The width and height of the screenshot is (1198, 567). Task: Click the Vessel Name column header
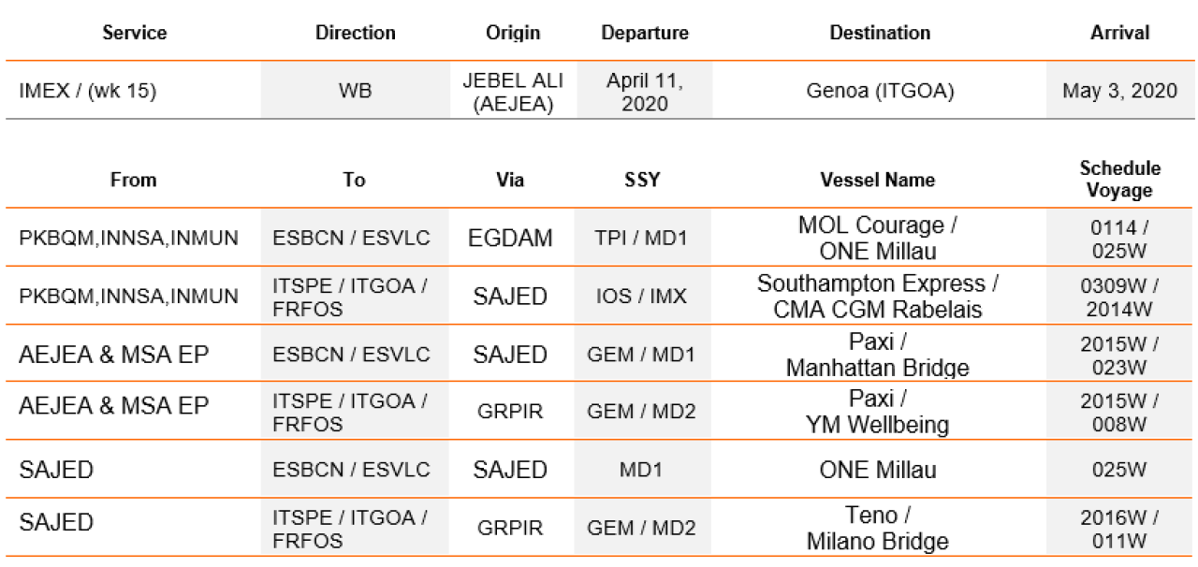point(877,180)
